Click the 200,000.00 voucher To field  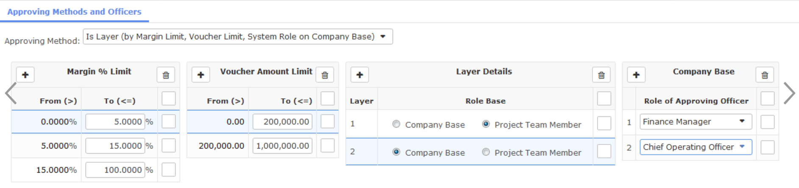click(x=283, y=122)
